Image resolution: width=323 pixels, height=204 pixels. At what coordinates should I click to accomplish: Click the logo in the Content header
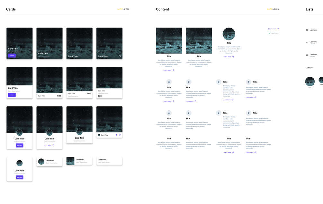point(273,9)
